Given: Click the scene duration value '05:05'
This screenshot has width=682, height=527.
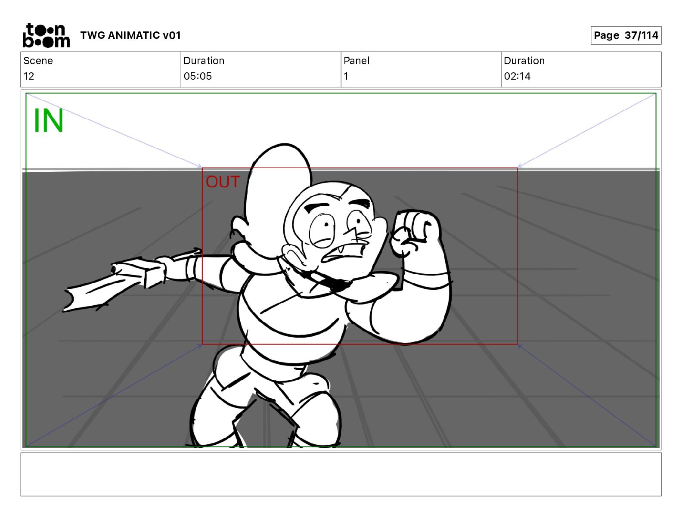Looking at the screenshot, I should pyautogui.click(x=198, y=76).
